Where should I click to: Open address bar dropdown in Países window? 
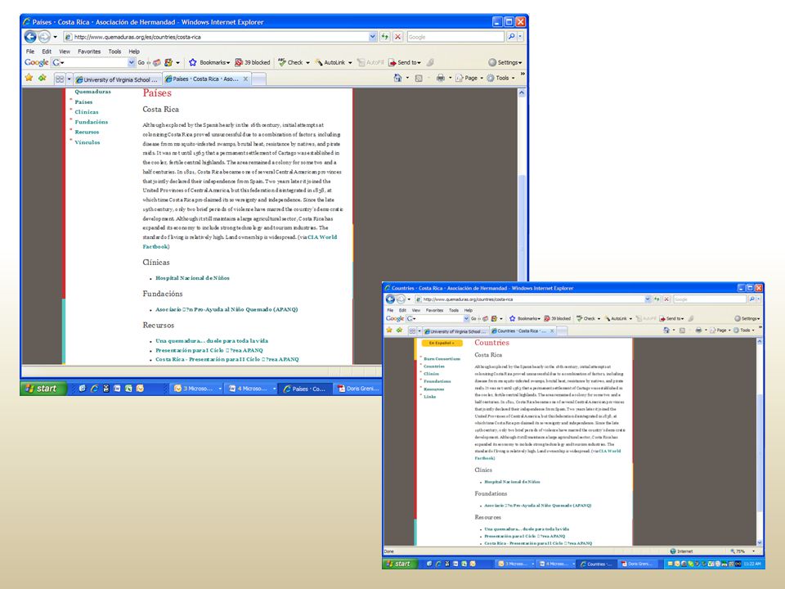pos(373,37)
